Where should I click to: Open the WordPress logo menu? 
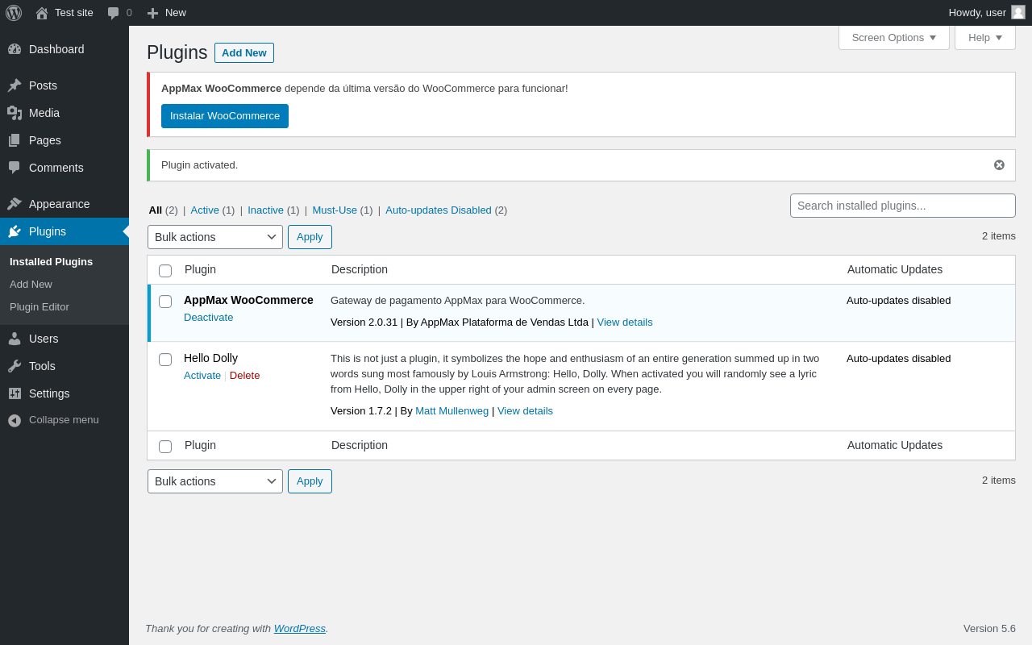point(14,13)
